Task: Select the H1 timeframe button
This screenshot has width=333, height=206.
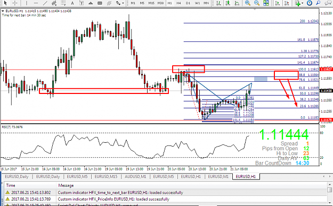Action: 169,3
